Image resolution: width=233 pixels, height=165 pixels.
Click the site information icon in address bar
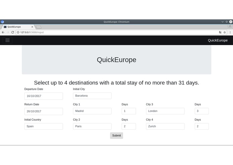pyautogui.click(x=18, y=32)
